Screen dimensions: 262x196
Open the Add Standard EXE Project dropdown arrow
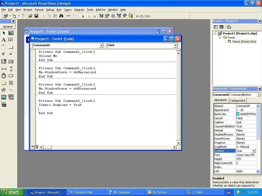coord(10,16)
